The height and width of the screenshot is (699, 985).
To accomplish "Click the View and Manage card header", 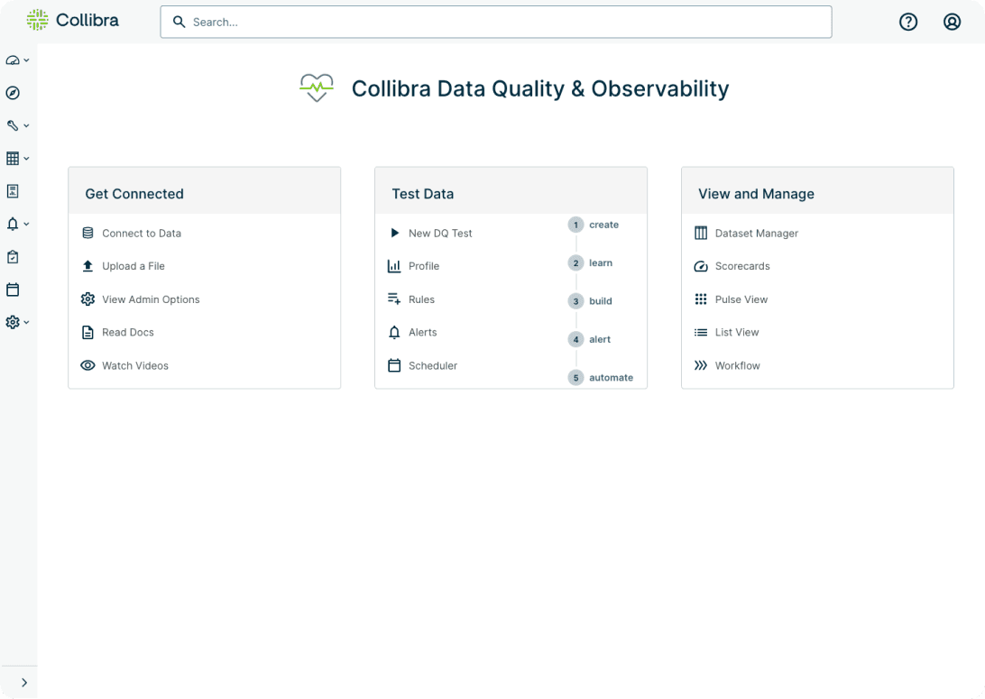I will point(817,191).
